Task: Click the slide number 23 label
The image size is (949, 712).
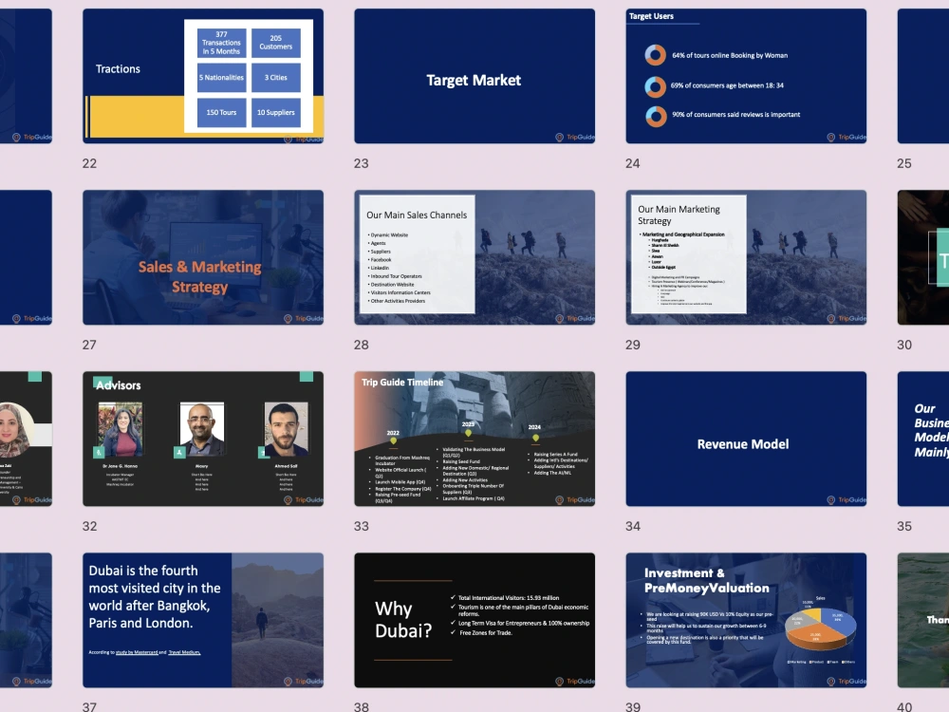Action: click(362, 163)
